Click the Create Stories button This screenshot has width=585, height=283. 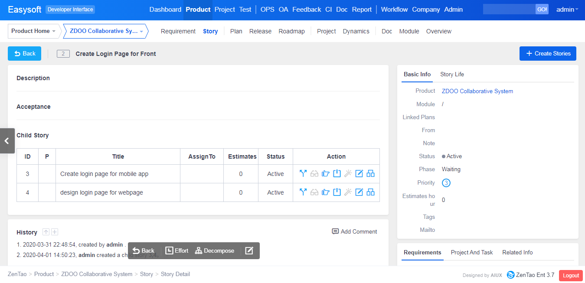pos(548,53)
